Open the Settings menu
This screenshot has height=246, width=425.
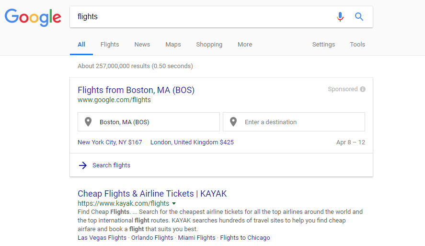coord(323,45)
